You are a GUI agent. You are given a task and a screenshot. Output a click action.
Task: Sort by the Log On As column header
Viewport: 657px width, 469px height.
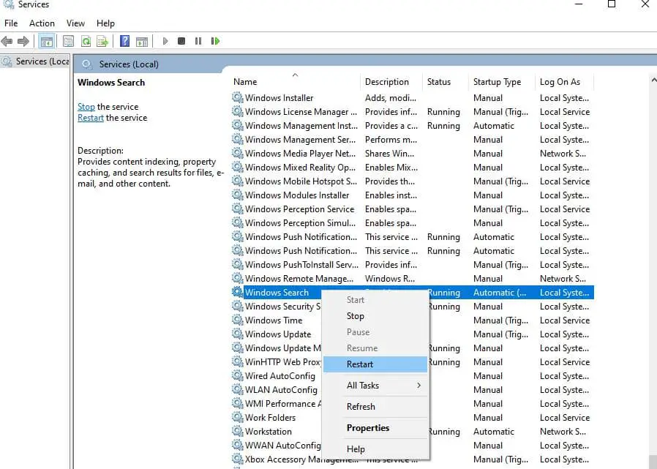point(564,82)
